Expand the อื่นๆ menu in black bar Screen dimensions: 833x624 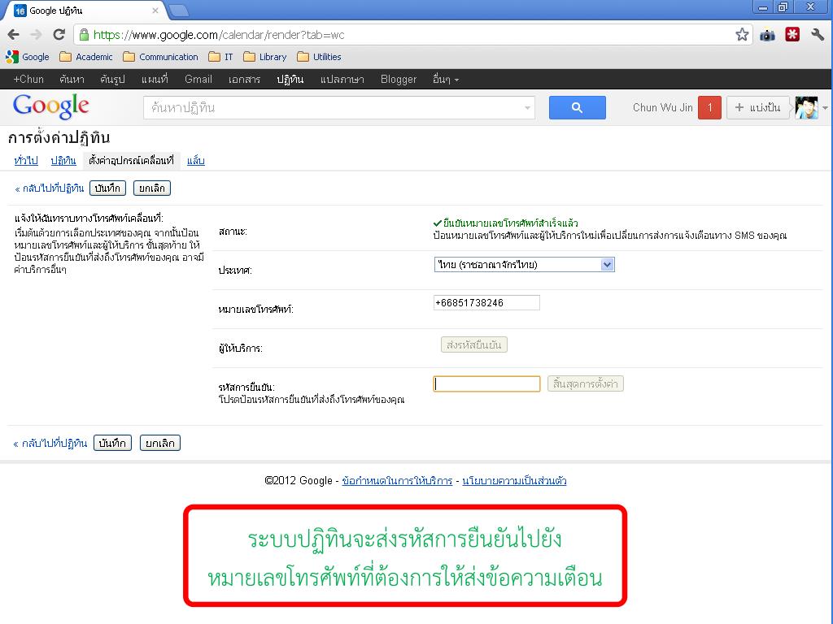[445, 80]
